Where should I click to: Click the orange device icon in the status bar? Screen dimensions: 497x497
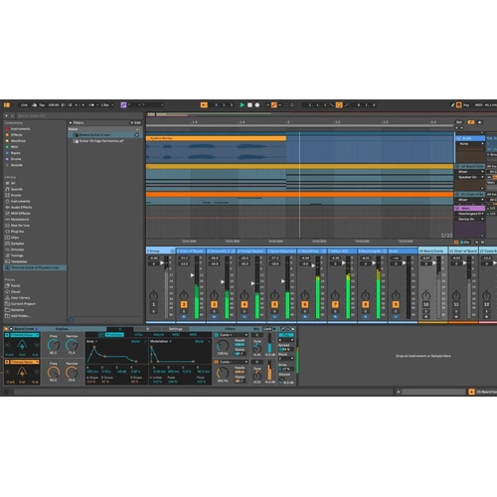click(472, 392)
